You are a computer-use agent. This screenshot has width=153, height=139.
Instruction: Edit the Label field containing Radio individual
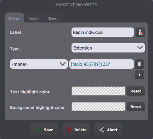(103, 32)
